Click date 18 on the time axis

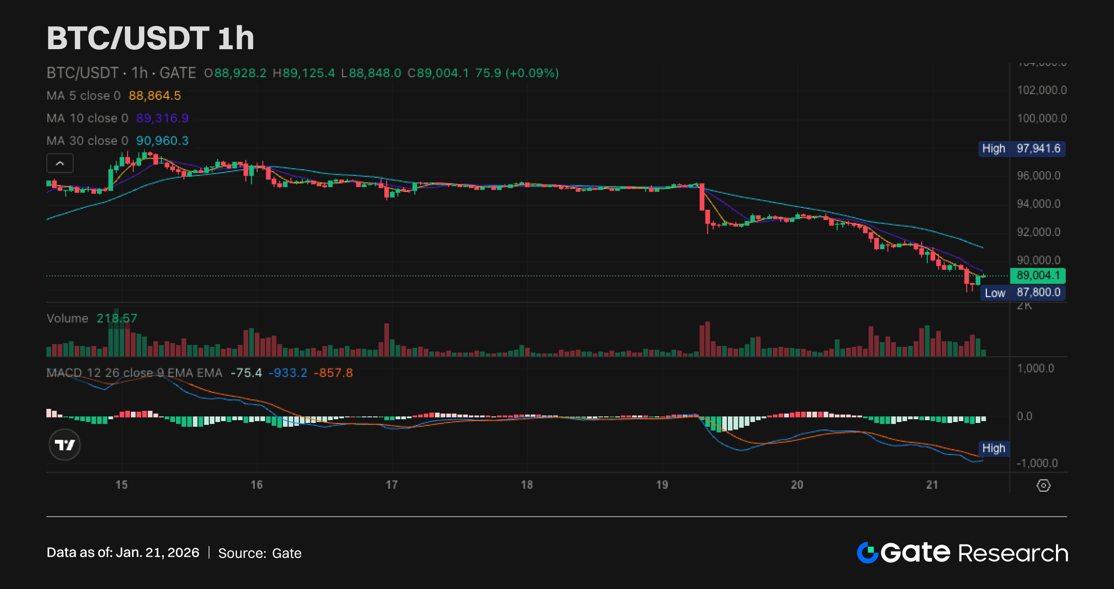coord(527,485)
